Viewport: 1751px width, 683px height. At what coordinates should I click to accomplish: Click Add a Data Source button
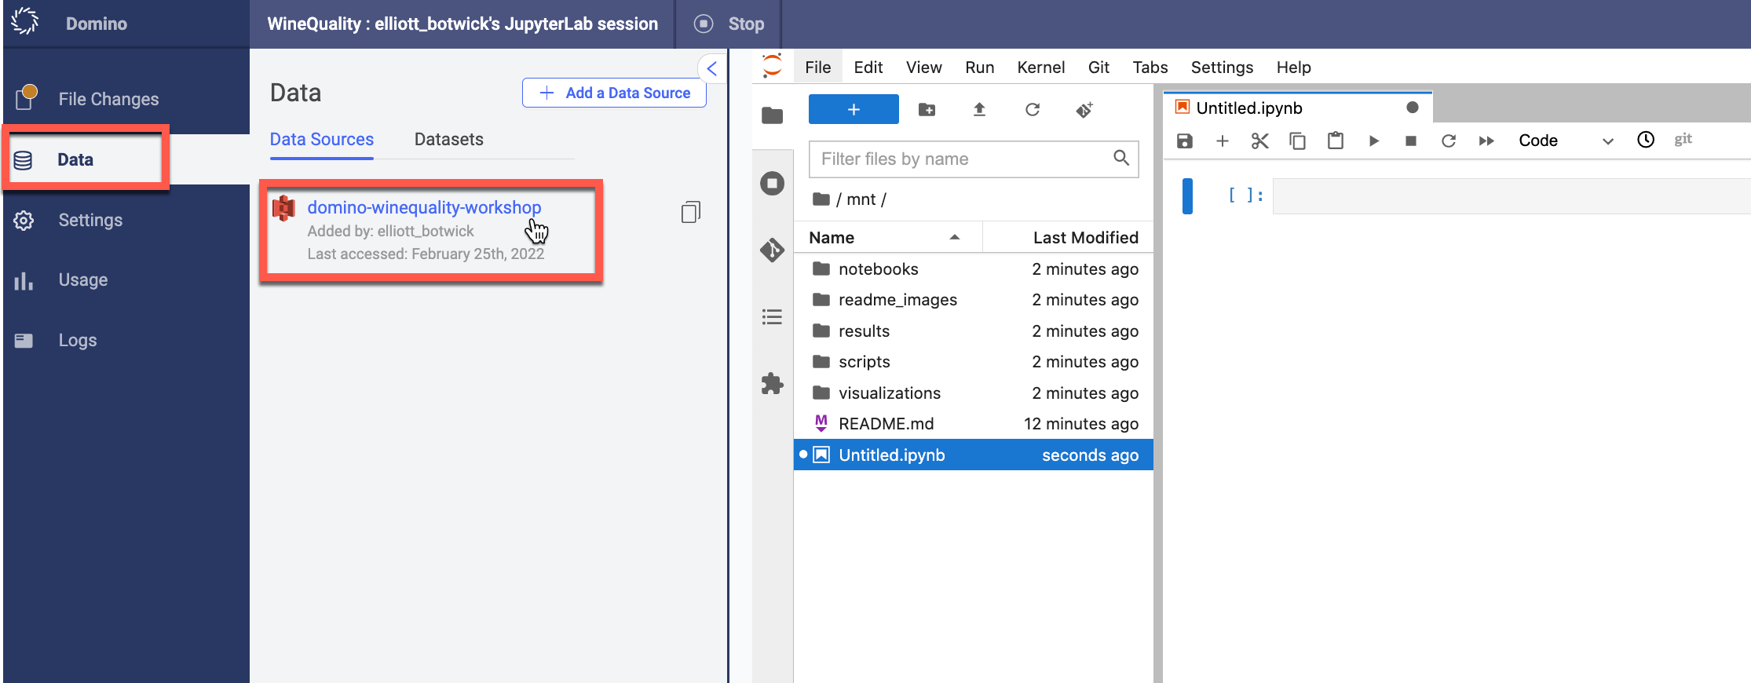[614, 93]
